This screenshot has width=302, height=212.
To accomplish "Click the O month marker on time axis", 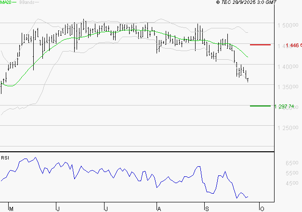I will point(262,209).
